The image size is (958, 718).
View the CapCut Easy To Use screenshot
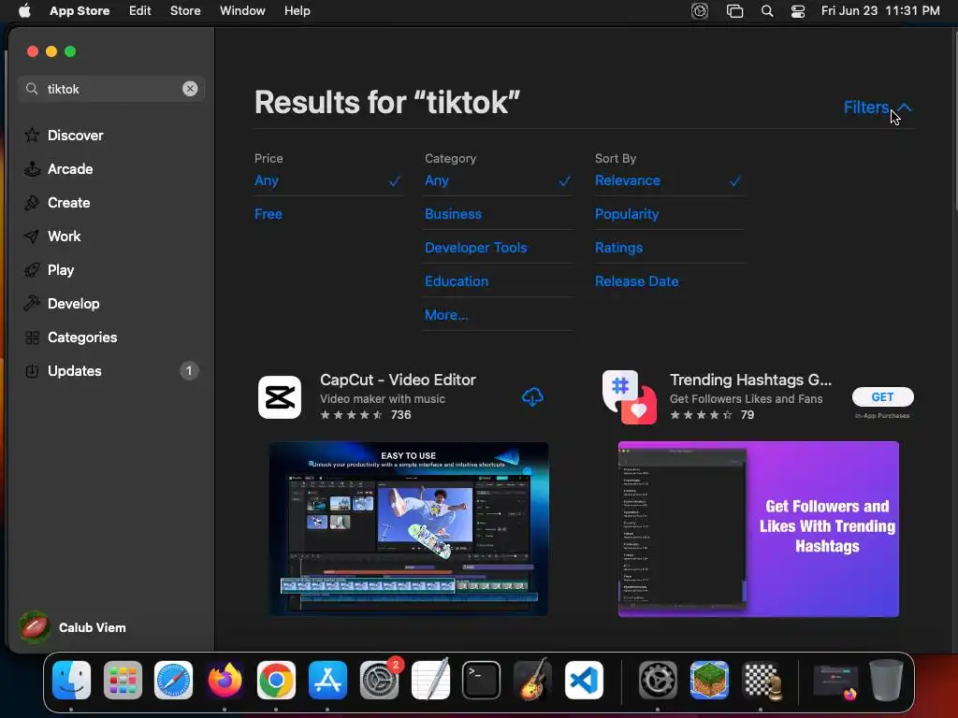tap(409, 529)
